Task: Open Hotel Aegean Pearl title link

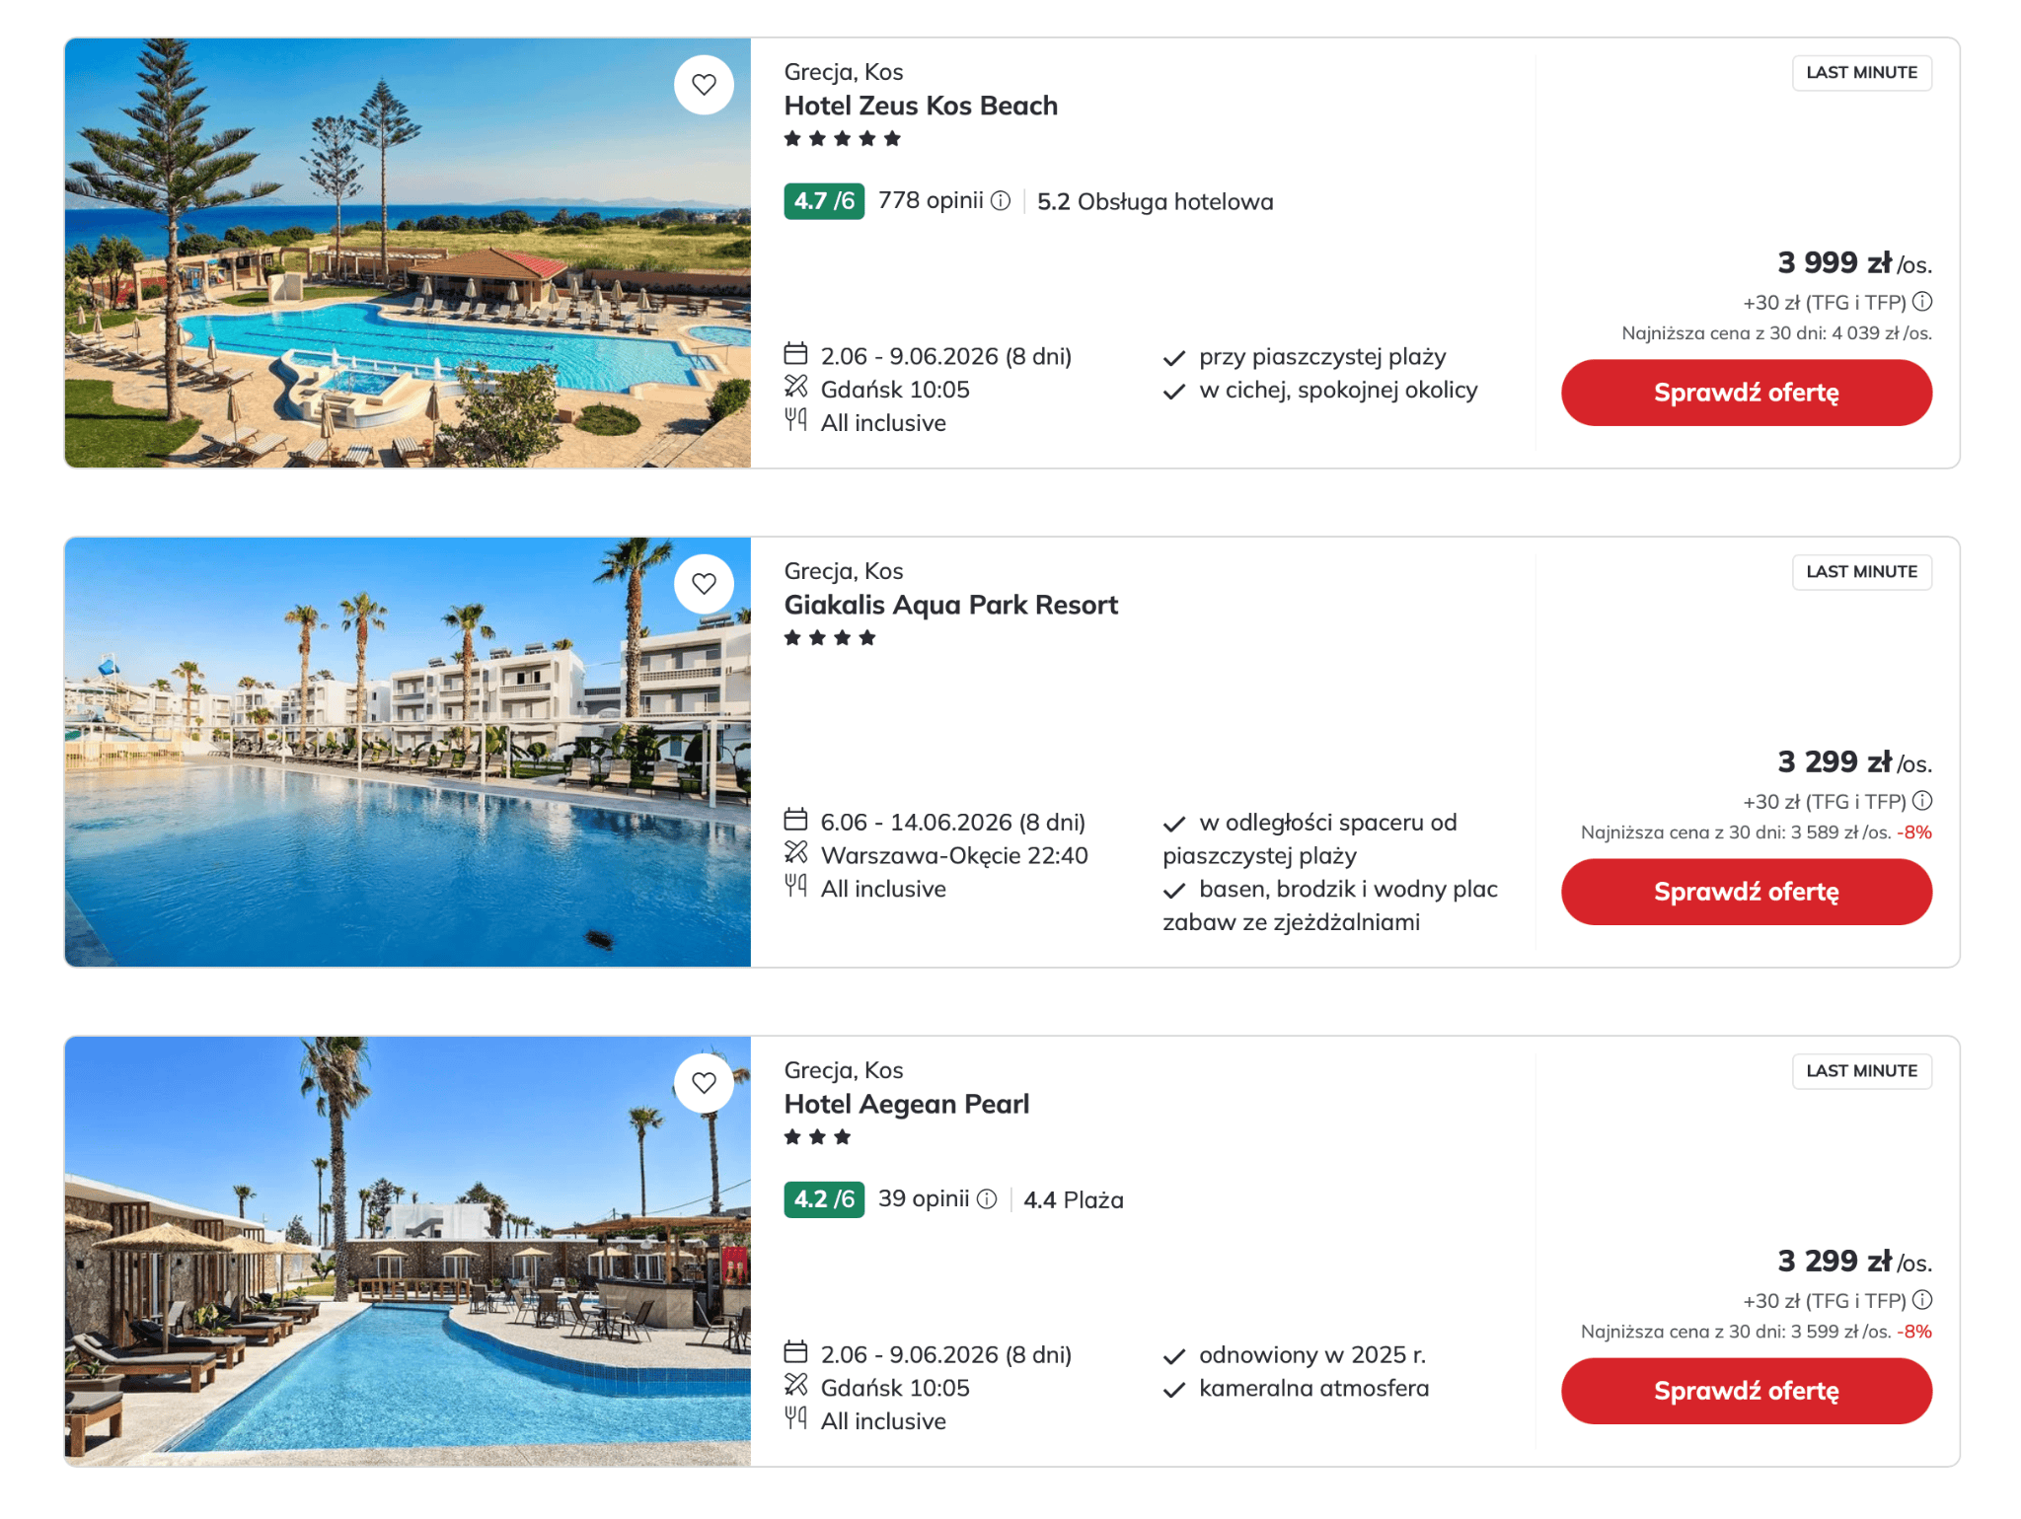Action: [x=906, y=1104]
